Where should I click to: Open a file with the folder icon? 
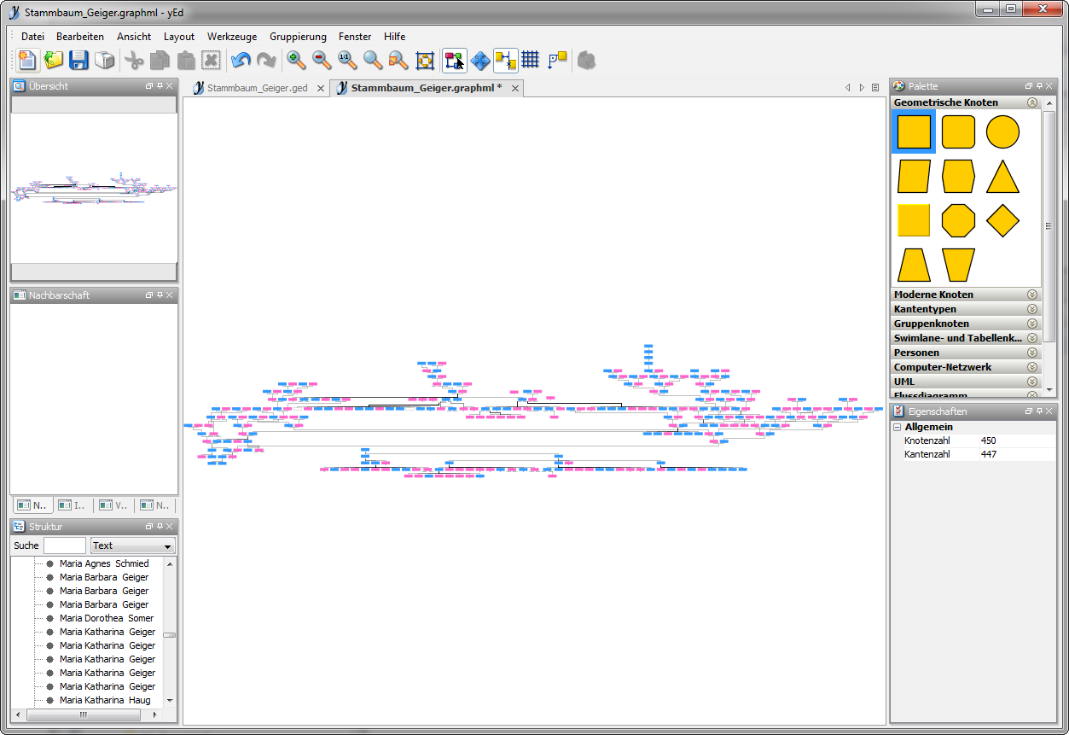coord(54,60)
